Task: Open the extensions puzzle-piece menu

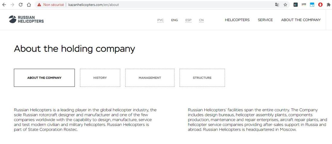Action: [x=328, y=5]
